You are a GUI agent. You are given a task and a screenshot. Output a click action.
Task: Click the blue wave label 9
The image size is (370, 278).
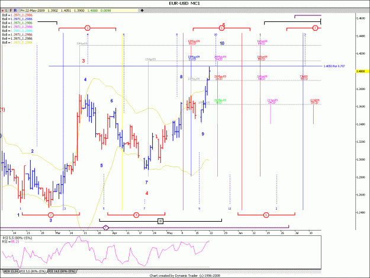[x=202, y=134]
